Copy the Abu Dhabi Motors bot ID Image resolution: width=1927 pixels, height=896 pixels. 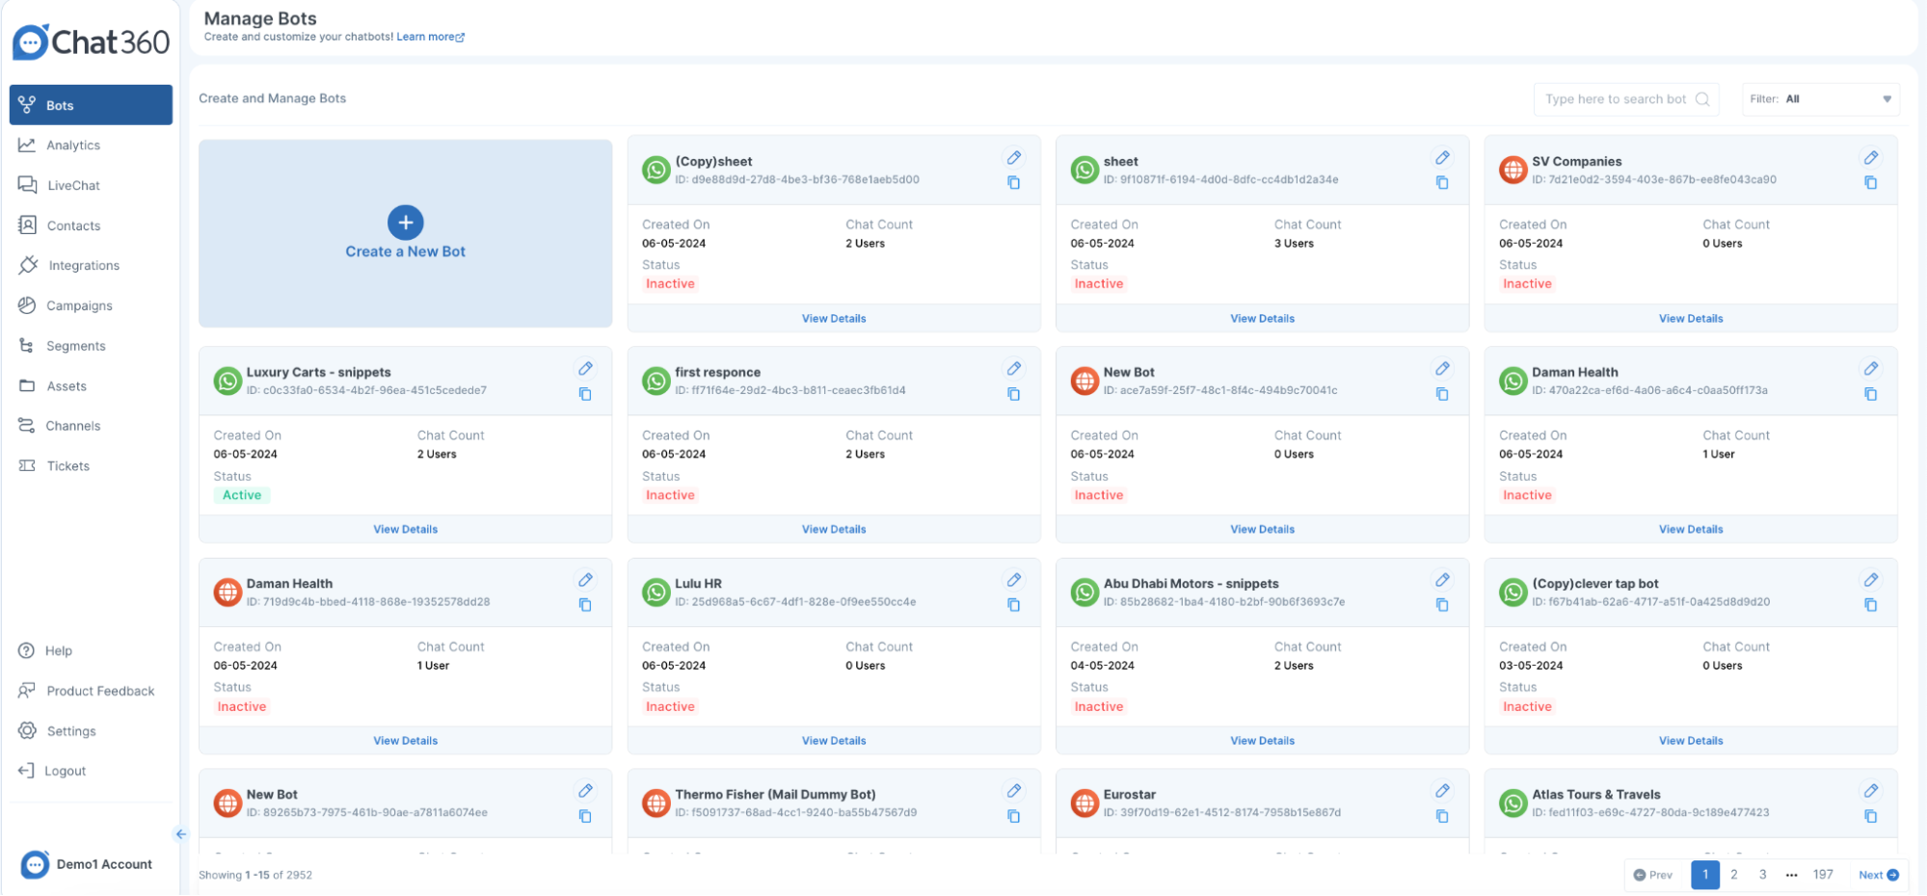[x=1442, y=605]
